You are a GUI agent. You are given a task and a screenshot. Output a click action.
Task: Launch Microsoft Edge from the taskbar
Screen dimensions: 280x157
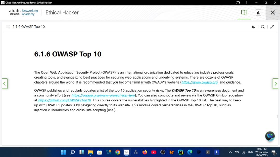coord(190,152)
